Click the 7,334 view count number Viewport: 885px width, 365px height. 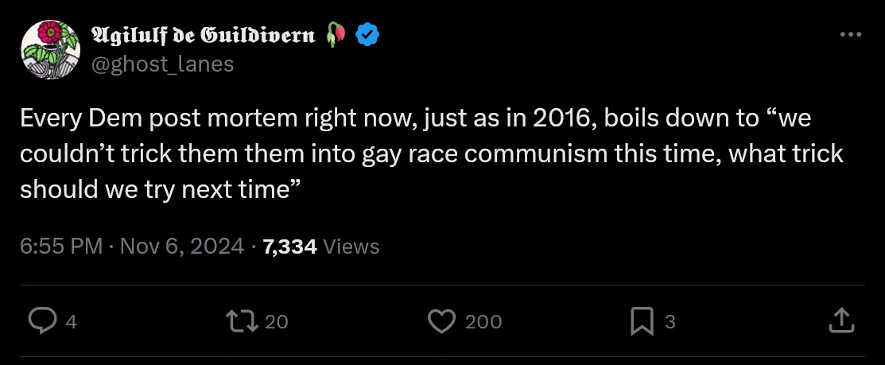[x=289, y=247]
